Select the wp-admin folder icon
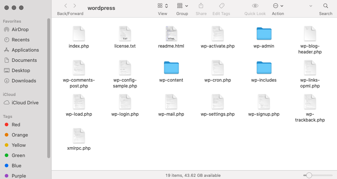 coord(264,34)
